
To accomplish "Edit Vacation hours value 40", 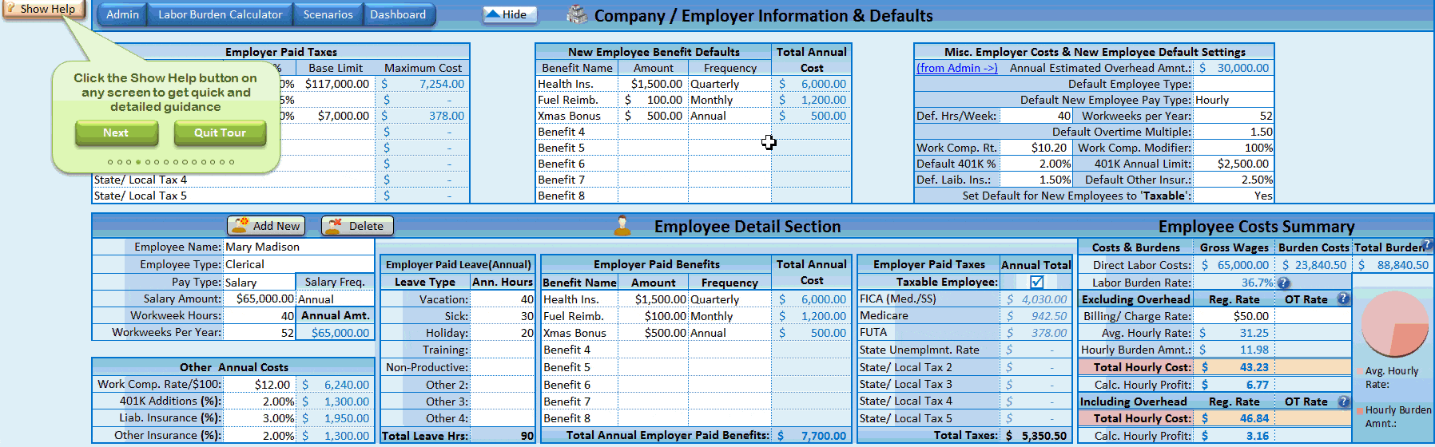I will (503, 299).
